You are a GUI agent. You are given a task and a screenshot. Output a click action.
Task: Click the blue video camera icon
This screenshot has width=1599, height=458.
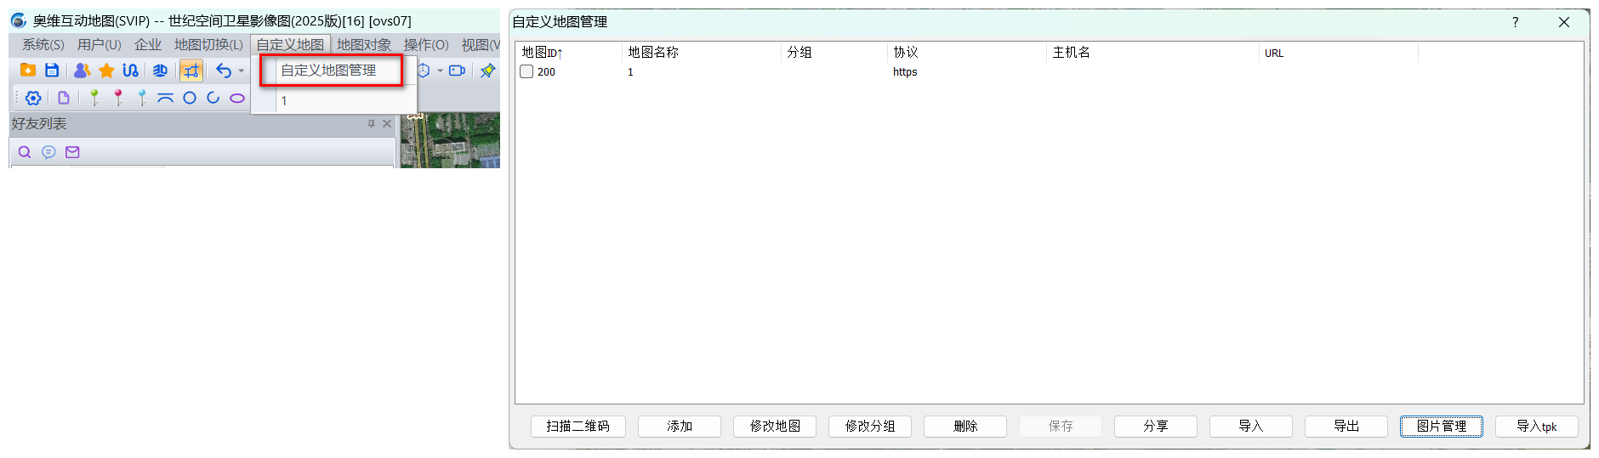[458, 71]
